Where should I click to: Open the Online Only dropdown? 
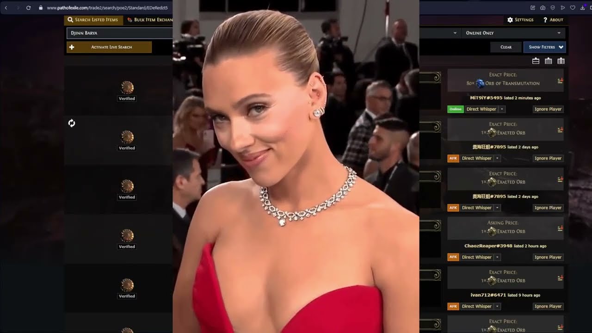[x=513, y=33]
